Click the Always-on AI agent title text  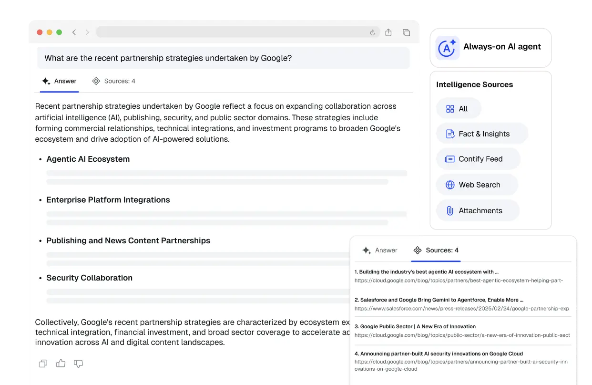[502, 47]
